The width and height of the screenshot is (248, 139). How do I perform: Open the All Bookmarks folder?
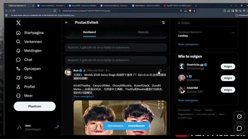(241, 15)
